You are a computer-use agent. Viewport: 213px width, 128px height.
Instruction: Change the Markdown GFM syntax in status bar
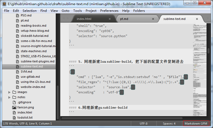196,123
